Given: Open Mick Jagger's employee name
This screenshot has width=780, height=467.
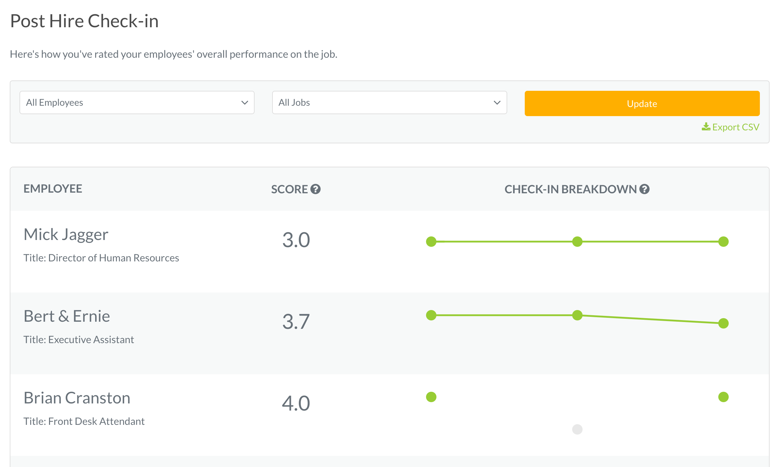Looking at the screenshot, I should click(x=66, y=234).
